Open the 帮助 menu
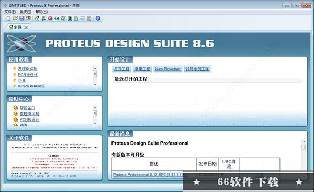 [x=41, y=12]
